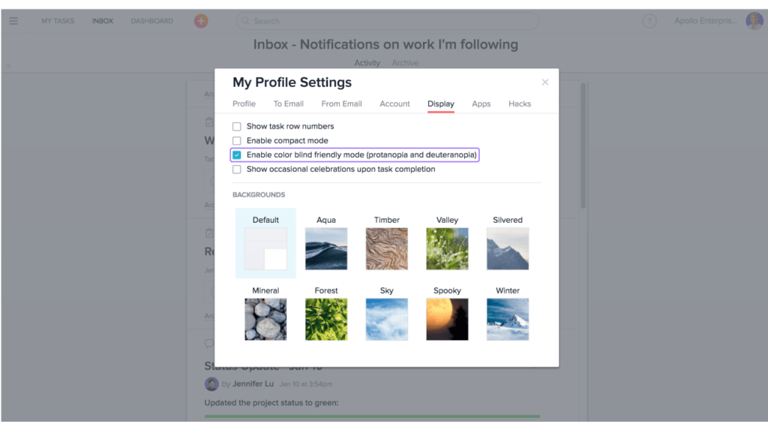Go to the Hacks tab
The height and width of the screenshot is (430, 768).
click(x=519, y=104)
